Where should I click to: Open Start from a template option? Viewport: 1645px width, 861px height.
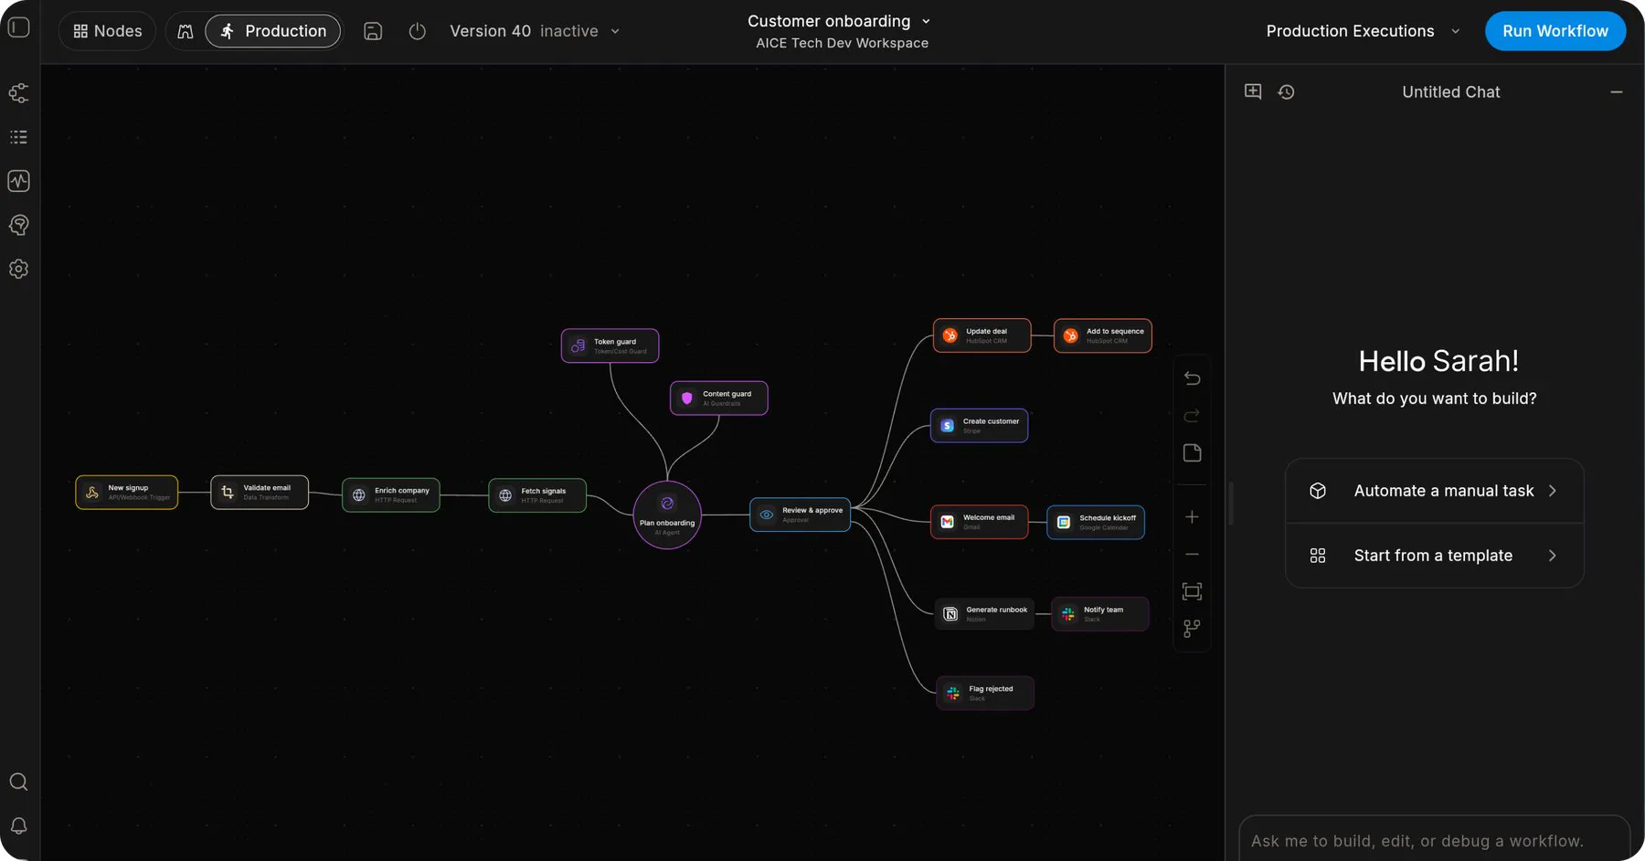pos(1435,556)
